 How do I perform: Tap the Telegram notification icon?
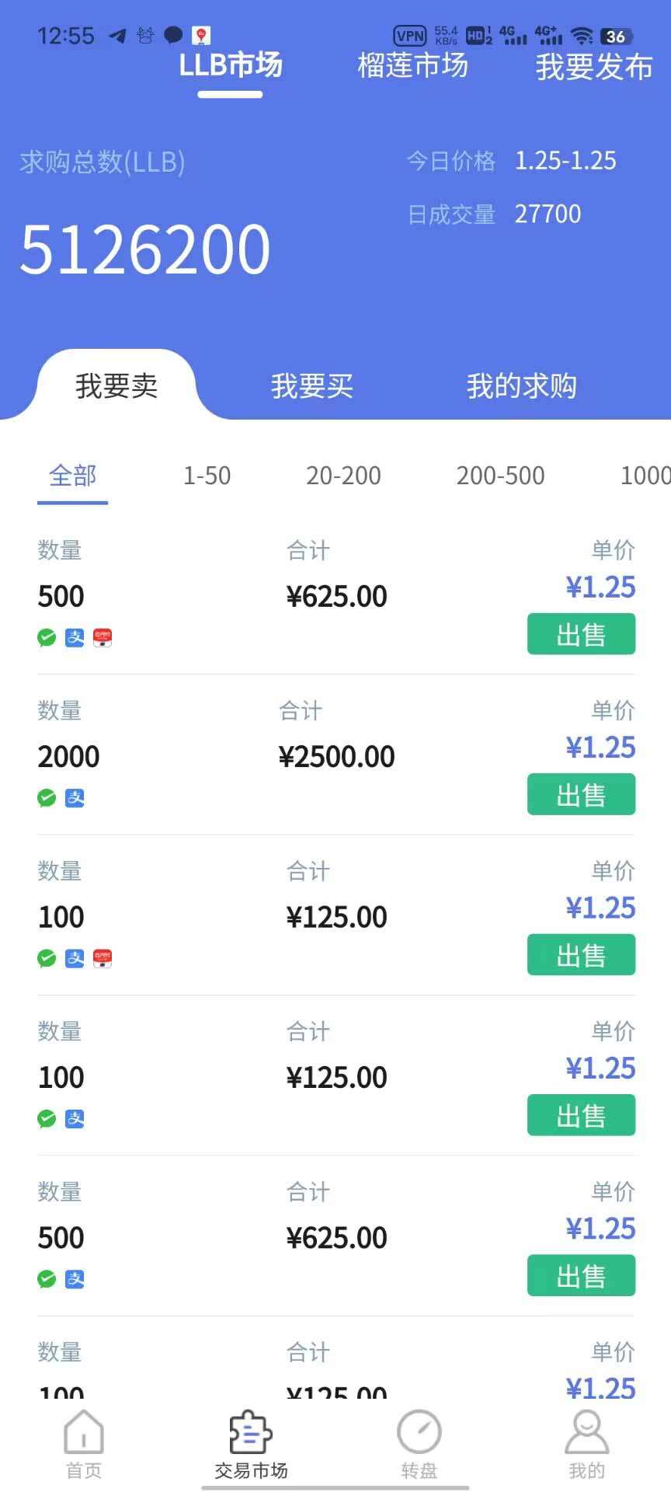[x=117, y=36]
